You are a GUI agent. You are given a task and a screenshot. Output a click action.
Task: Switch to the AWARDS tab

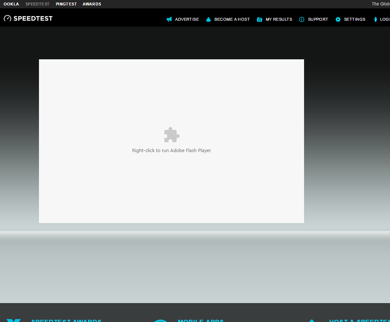click(91, 4)
